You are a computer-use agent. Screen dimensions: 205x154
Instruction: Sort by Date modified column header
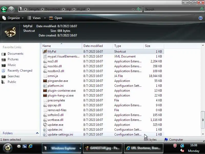point(97,46)
